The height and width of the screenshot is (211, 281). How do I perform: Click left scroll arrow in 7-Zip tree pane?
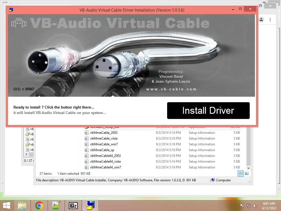tap(27, 154)
